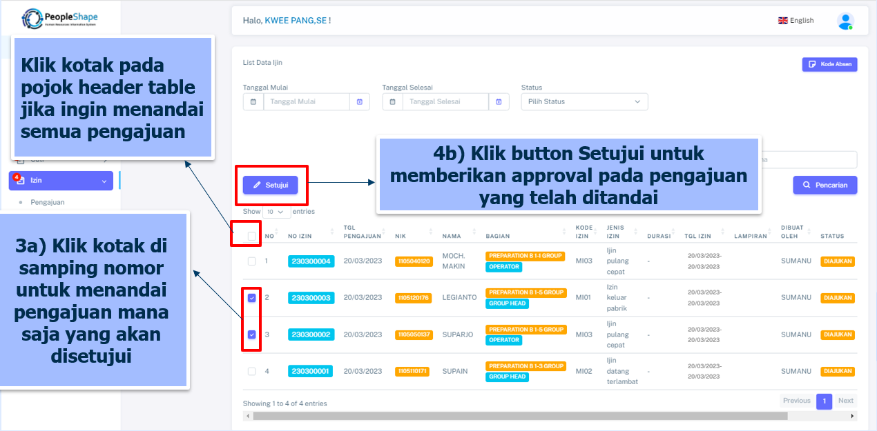The width and height of the screenshot is (877, 431).
Task: Click the calendar icon left of Tanggal Mulai
Action: click(x=253, y=101)
